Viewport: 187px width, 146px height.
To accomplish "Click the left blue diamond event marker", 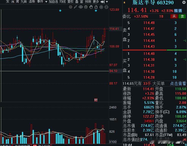I will [60, 11].
